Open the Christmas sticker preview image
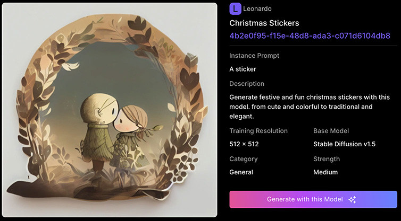Viewport: 401px width, 221px height. pos(110,110)
